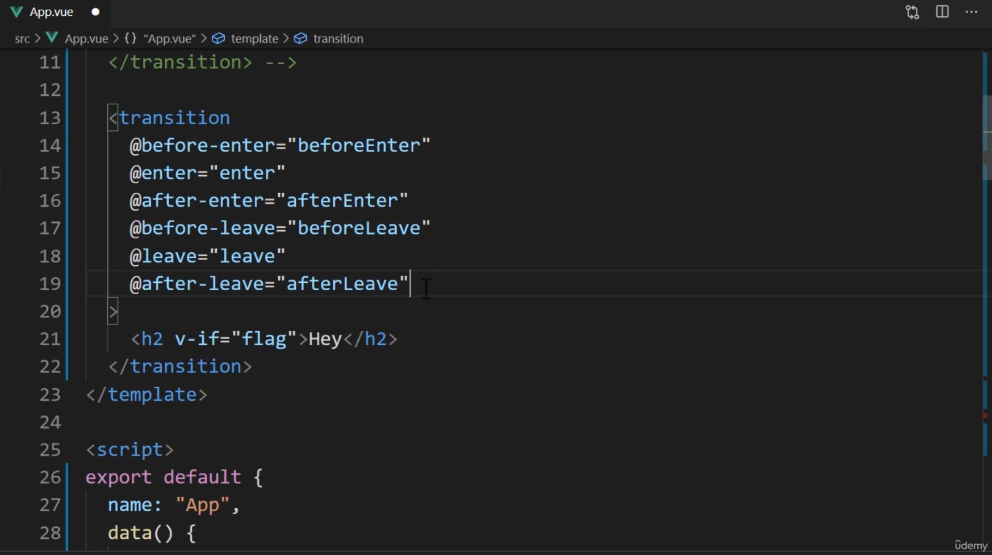This screenshot has width=992, height=555.
Task: Click line number 19 in gutter
Action: pyautogui.click(x=50, y=283)
